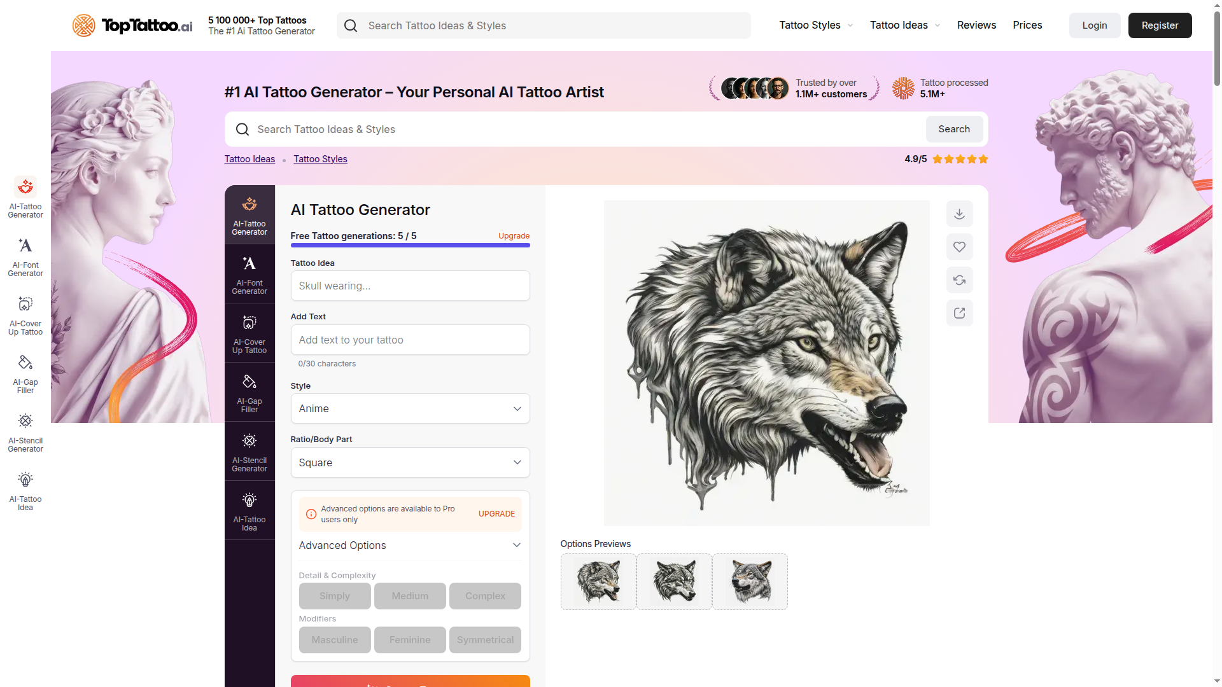
Task: Regenerate the tattoo image
Action: (959, 280)
